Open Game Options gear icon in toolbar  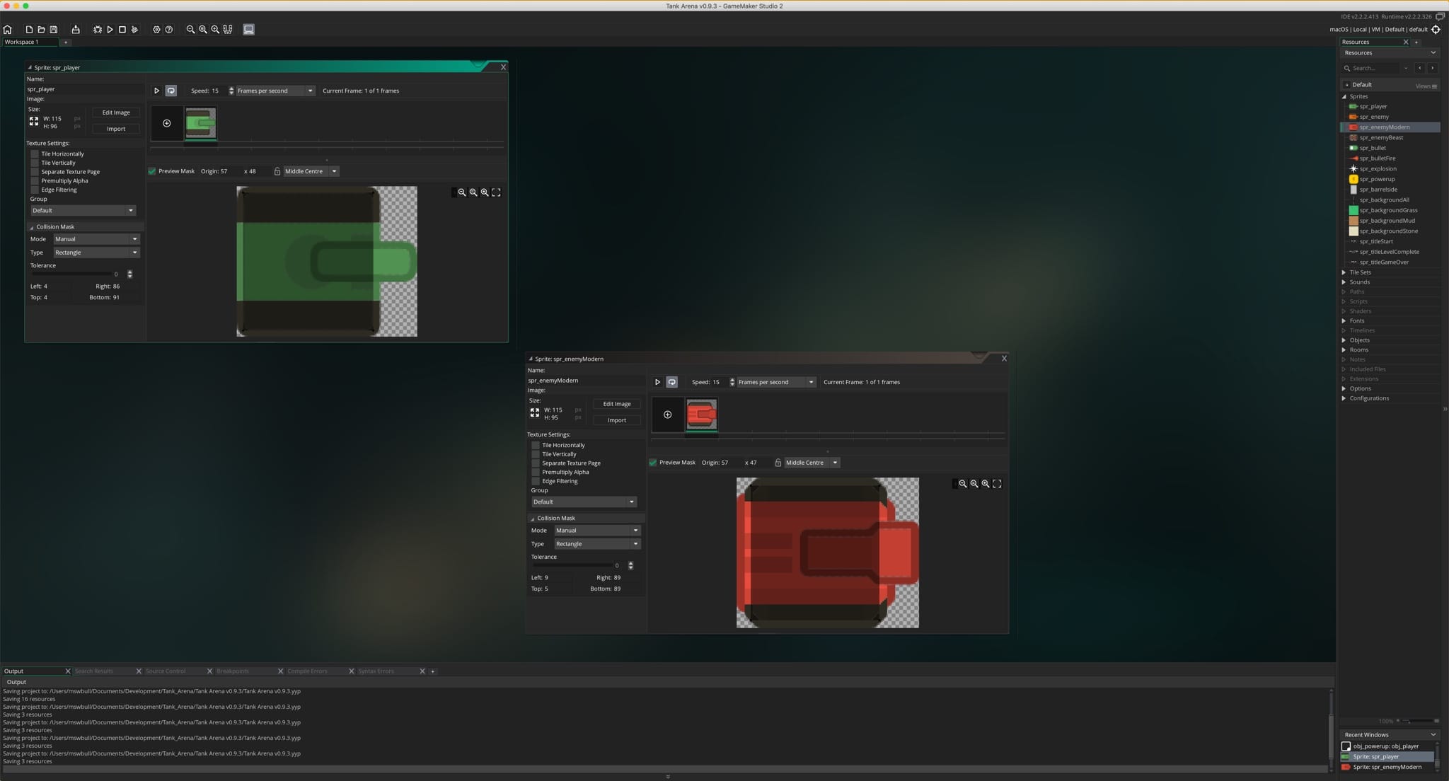click(x=156, y=30)
